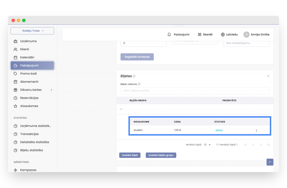This screenshot has width=287, height=188.
Task: Open Klienti in the sidebar
Action: point(25,49)
